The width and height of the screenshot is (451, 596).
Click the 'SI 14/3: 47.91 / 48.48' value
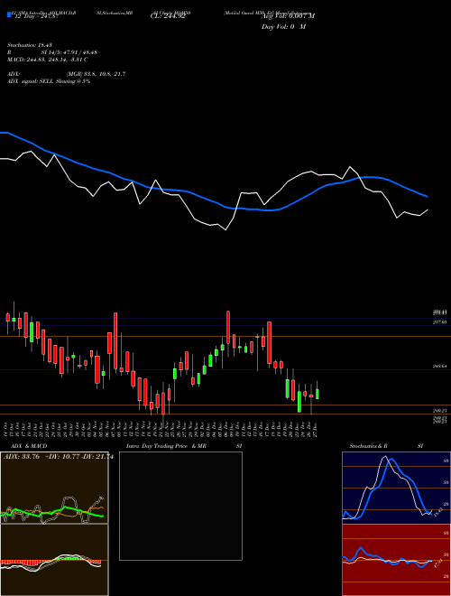click(x=69, y=52)
